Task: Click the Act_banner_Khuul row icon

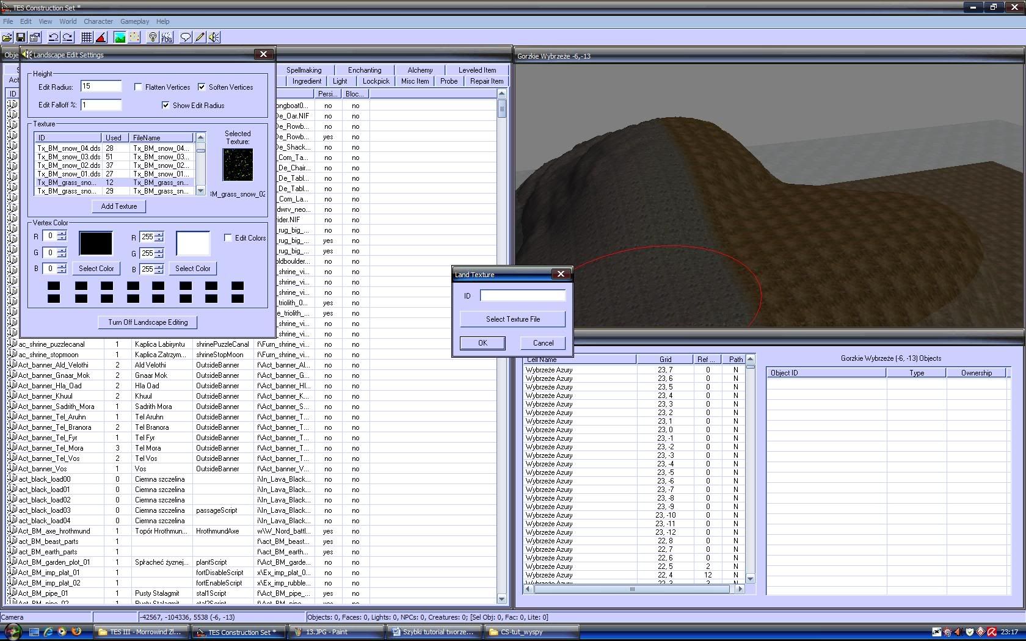Action: coord(12,396)
